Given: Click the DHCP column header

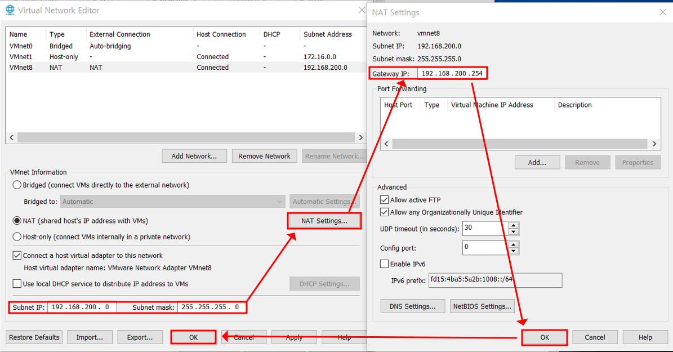Looking at the screenshot, I should pyautogui.click(x=271, y=34).
